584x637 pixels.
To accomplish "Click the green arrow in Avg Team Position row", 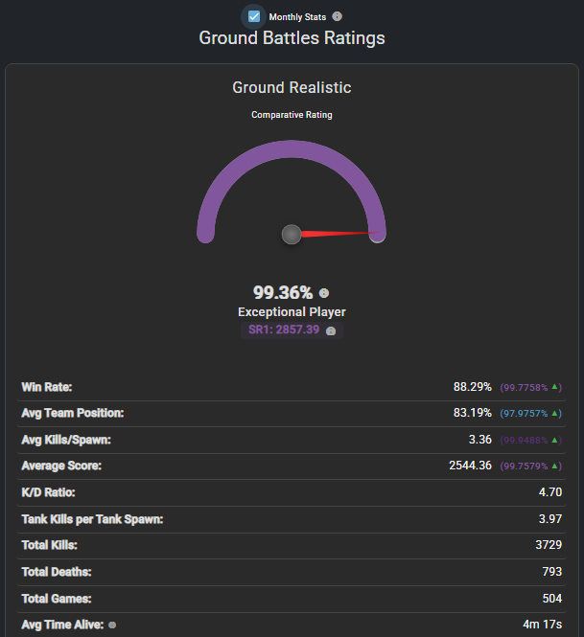I will tap(555, 413).
